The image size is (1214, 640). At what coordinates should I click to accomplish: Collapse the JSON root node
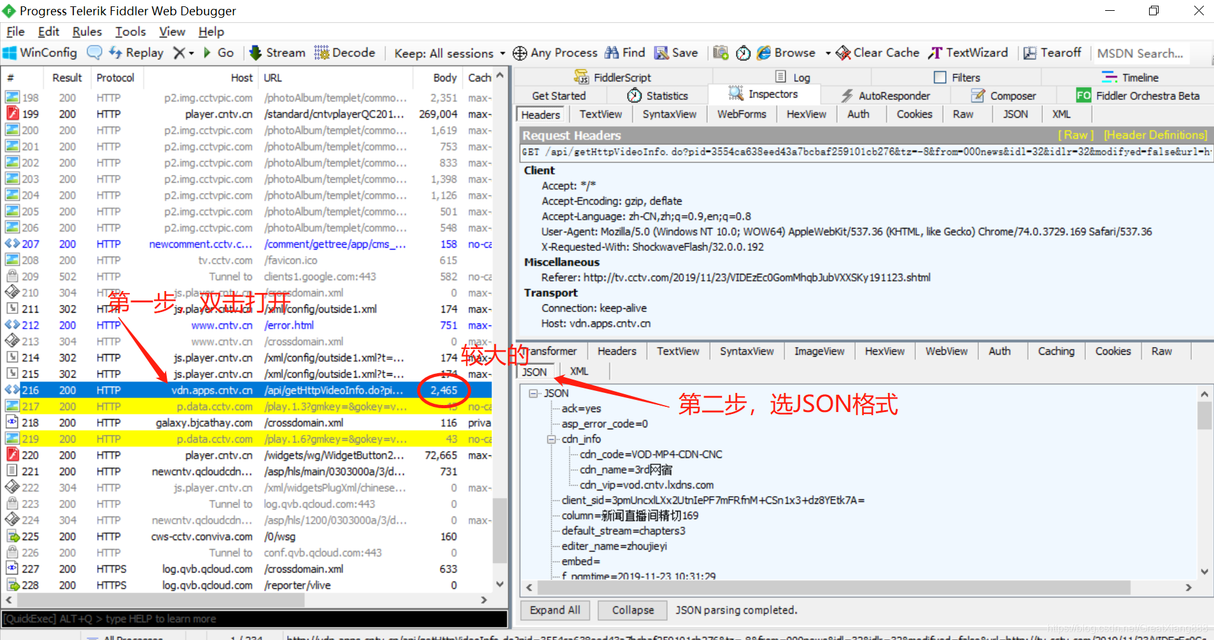[x=533, y=394]
